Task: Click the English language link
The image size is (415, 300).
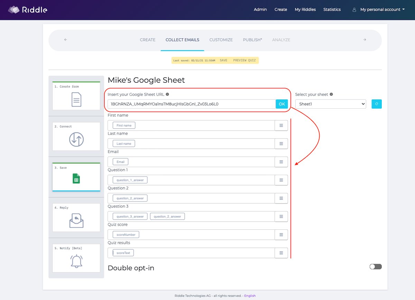Action: tap(250, 296)
